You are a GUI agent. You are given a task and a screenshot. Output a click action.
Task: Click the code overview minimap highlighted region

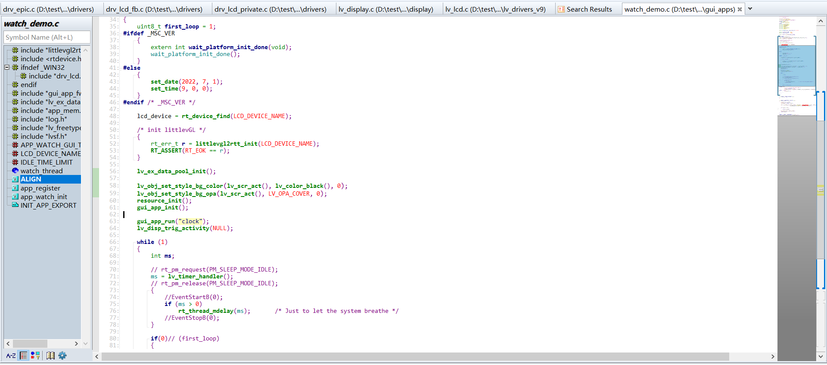(x=796, y=65)
